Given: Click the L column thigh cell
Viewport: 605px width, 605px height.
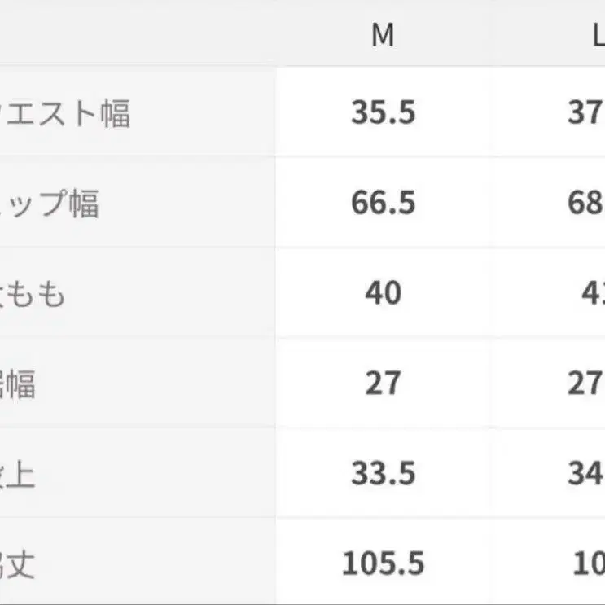Looking at the screenshot, I should [x=592, y=292].
